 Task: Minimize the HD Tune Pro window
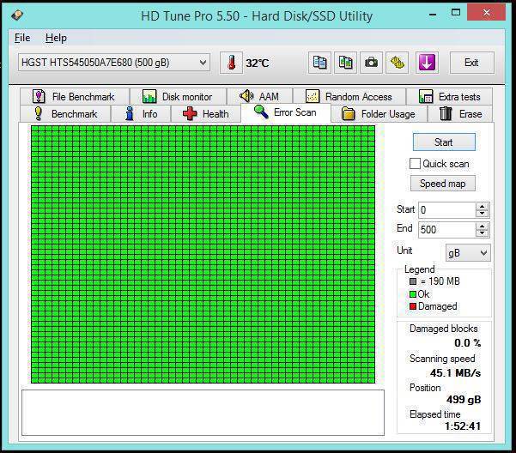(x=433, y=14)
